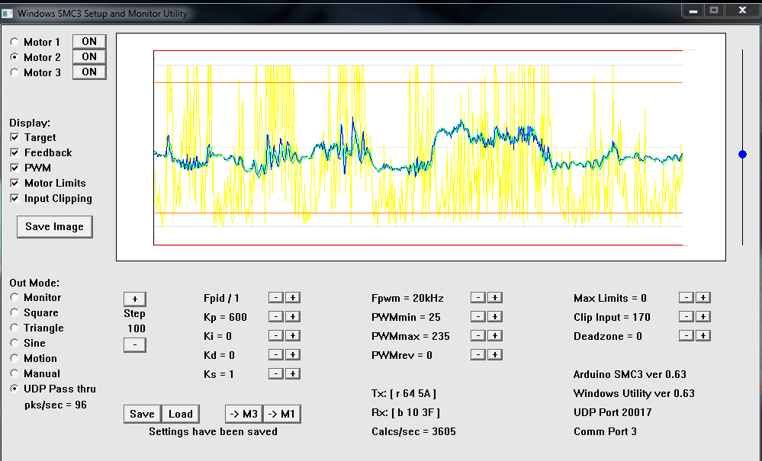Toggle the Motor 3 ON button
This screenshot has height=461, width=762.
(x=89, y=72)
